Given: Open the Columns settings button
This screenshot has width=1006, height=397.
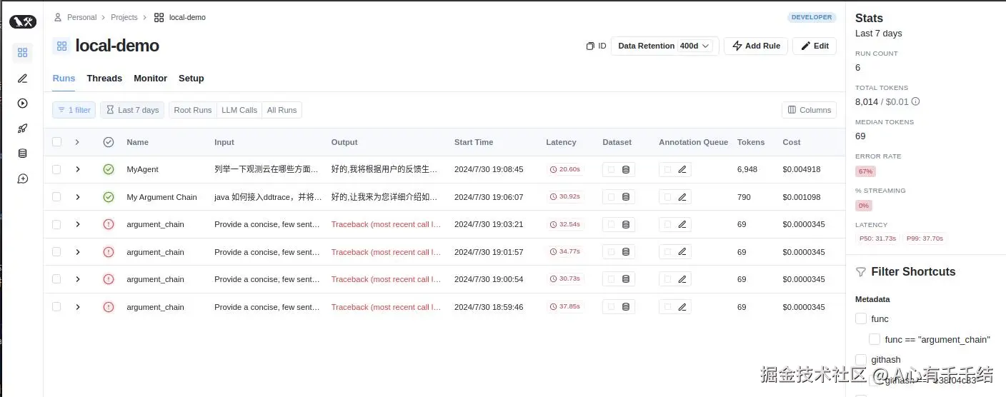Looking at the screenshot, I should pos(809,110).
